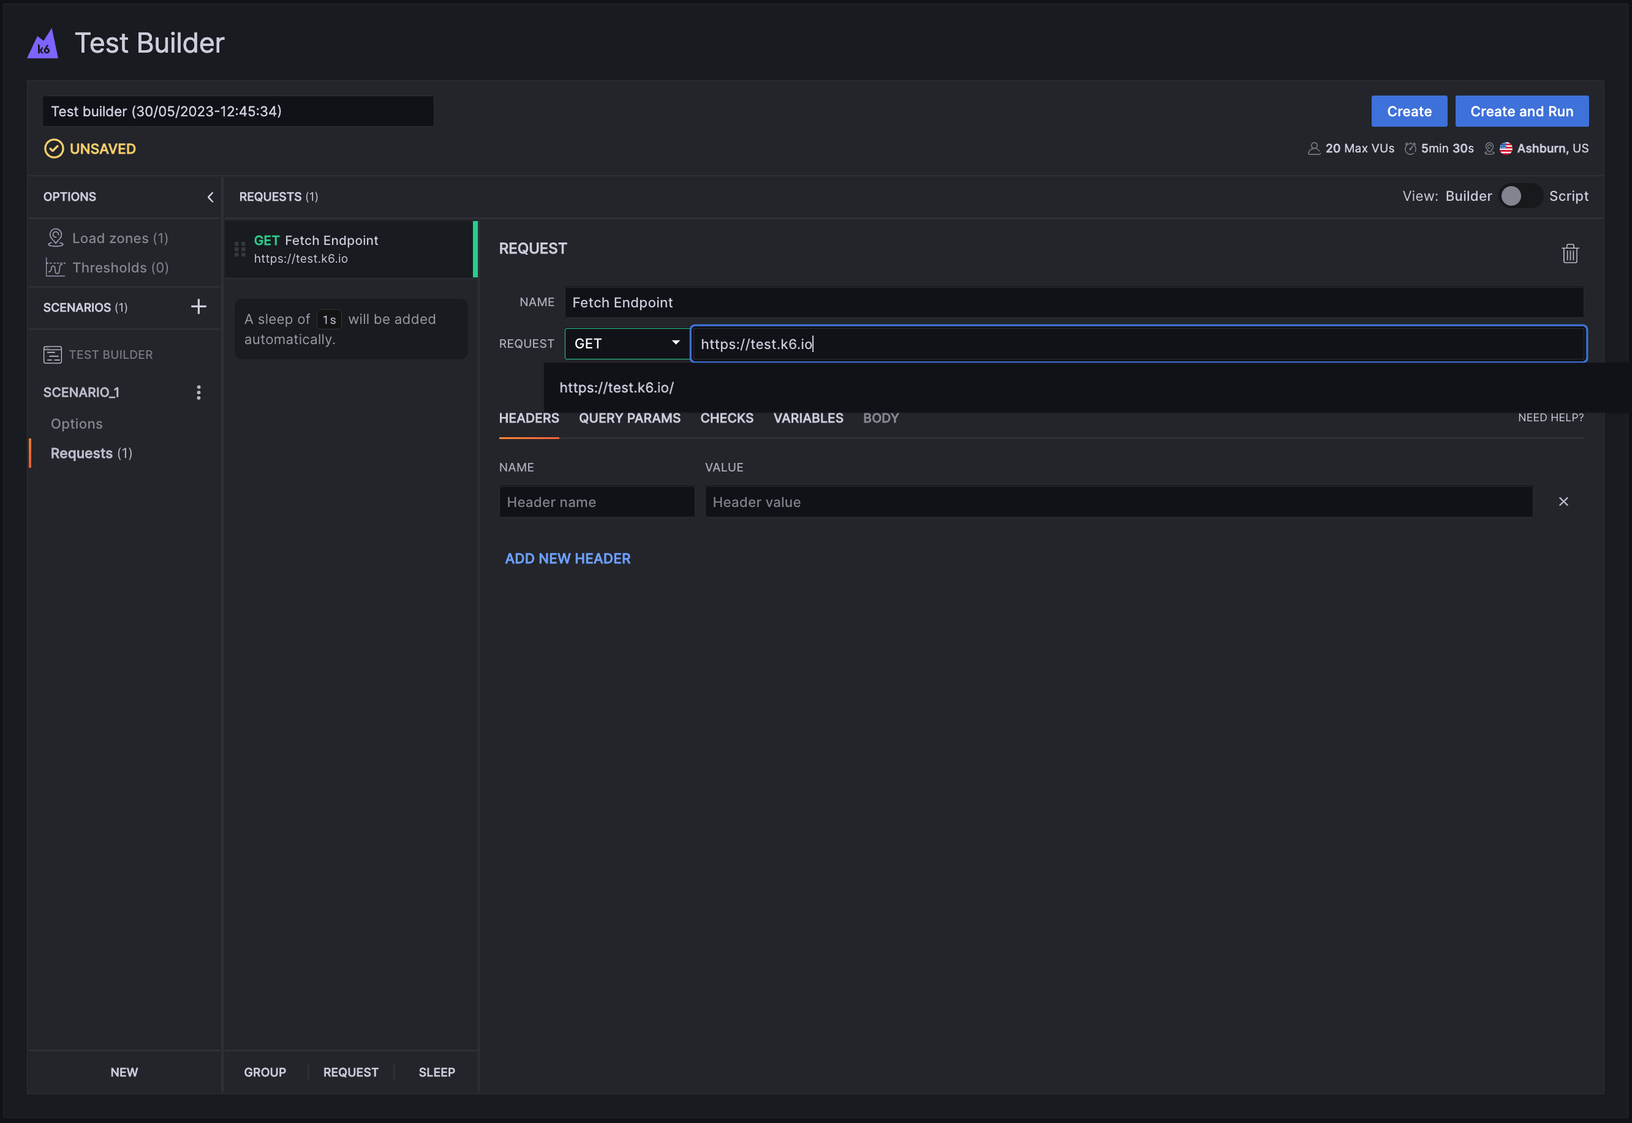Screen dimensions: 1632x1123
Task: Switch view from Builder to Script
Action: click(x=1520, y=197)
